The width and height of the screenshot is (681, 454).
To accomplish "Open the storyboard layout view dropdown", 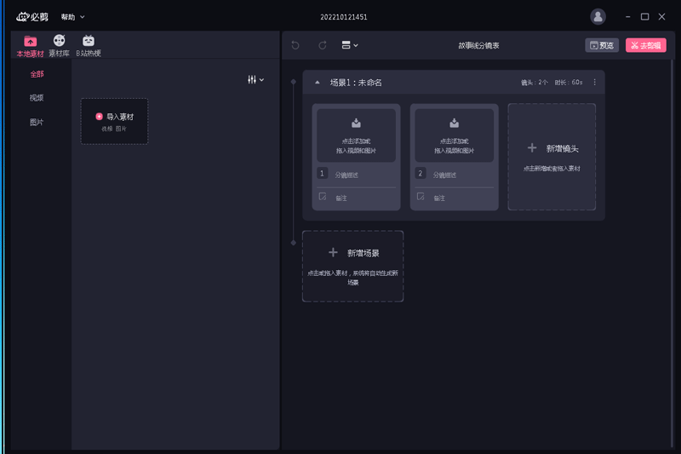I will [x=349, y=45].
